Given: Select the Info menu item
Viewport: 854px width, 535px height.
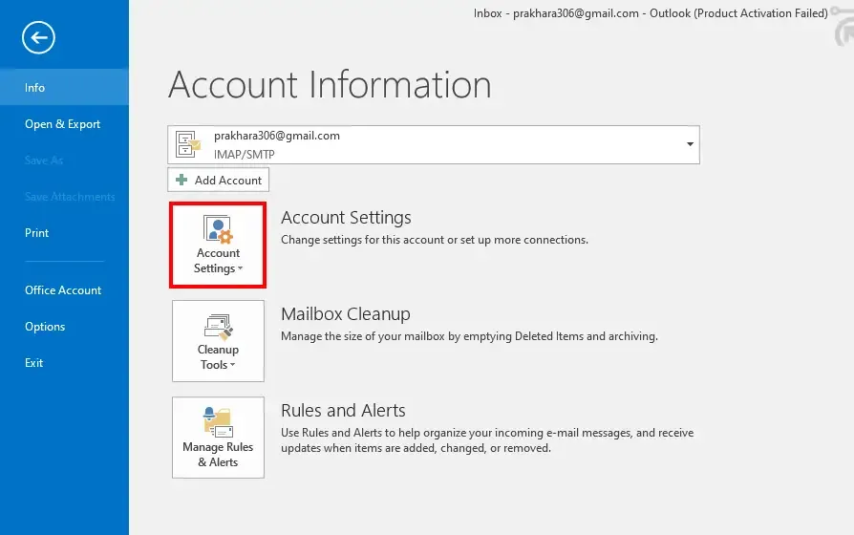Looking at the screenshot, I should pos(35,87).
